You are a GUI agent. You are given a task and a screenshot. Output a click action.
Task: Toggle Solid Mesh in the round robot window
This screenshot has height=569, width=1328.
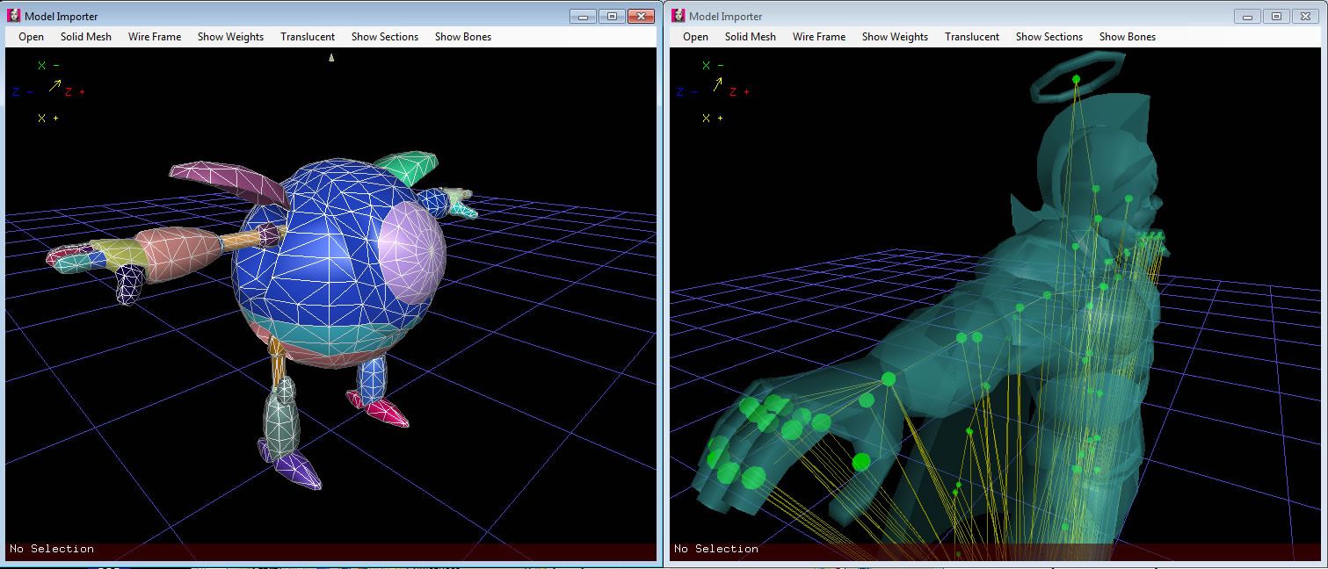point(85,37)
